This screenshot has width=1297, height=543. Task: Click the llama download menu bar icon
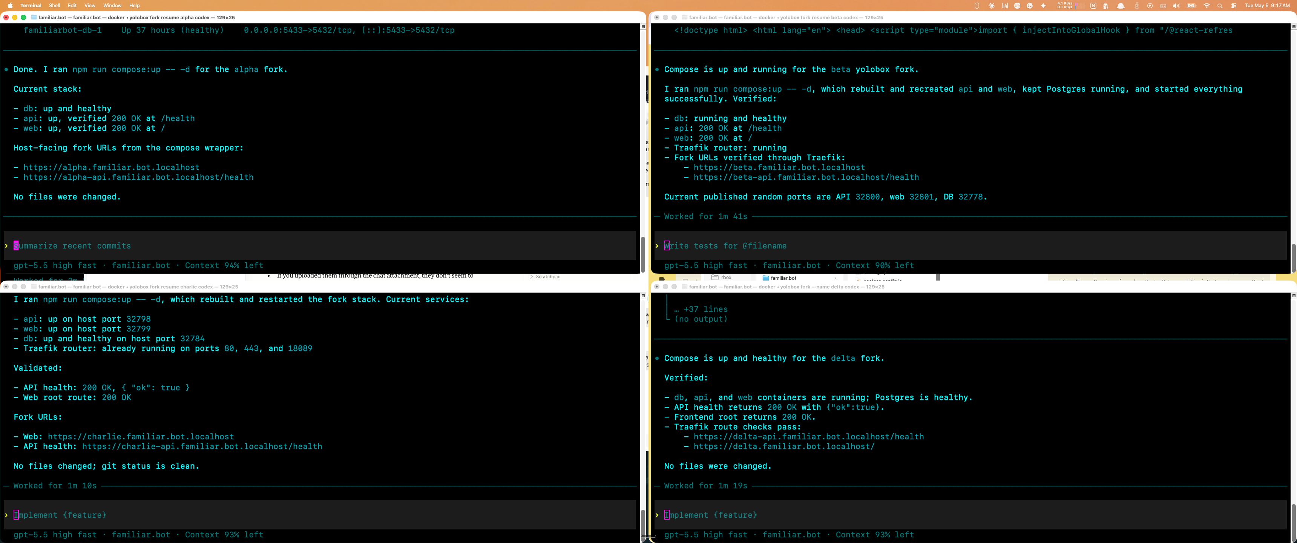pyautogui.click(x=1106, y=6)
